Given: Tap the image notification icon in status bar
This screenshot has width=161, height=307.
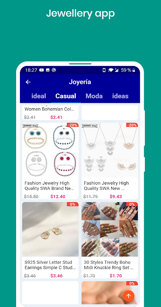Looking at the screenshot, I should coord(48,70).
